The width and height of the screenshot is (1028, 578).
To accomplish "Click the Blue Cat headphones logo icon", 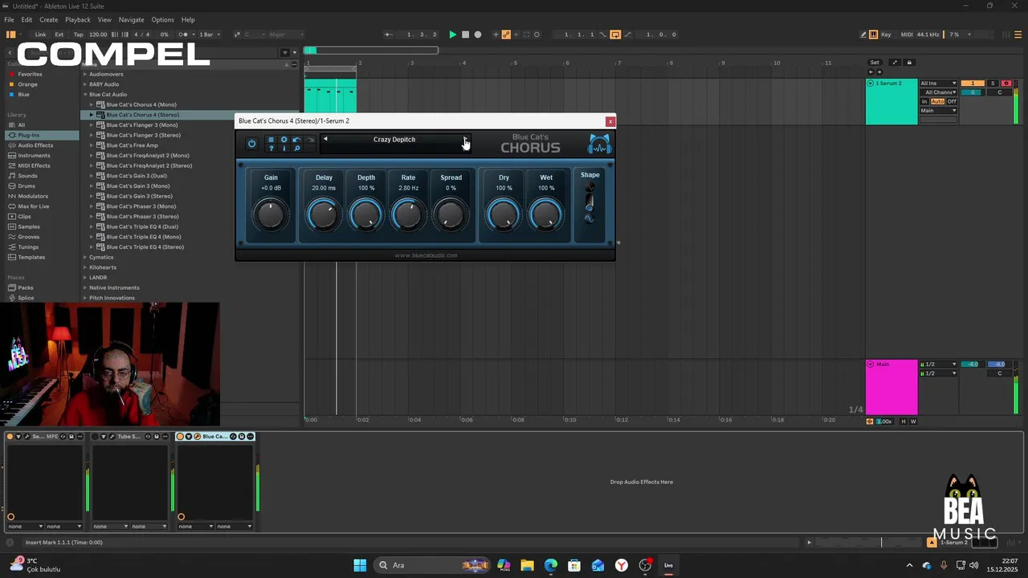I will click(599, 144).
